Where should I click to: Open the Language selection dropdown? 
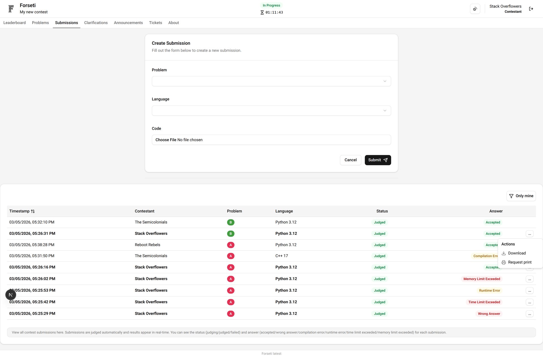271,111
